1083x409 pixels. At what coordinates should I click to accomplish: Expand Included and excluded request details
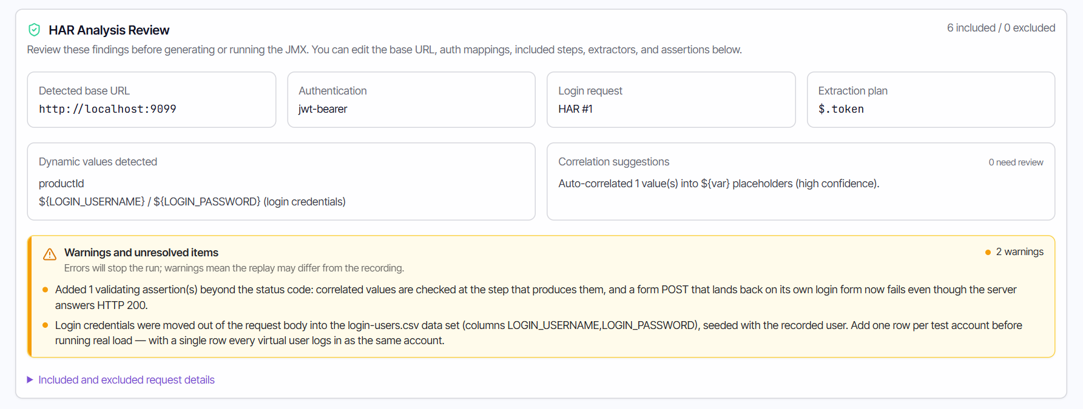coord(126,380)
